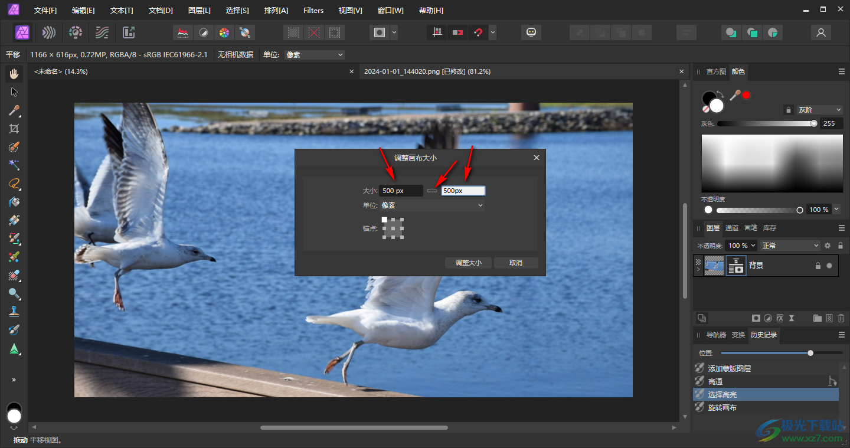Switch to Tone Mapping persona
The height and width of the screenshot is (448, 850).
pyautogui.click(x=102, y=32)
